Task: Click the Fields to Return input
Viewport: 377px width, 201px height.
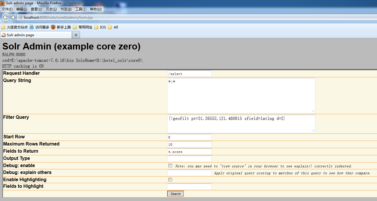Action: pyautogui.click(x=189, y=152)
